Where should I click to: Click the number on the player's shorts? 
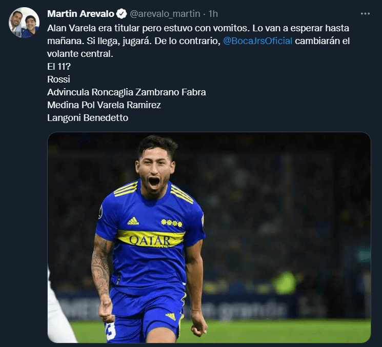click(x=111, y=331)
